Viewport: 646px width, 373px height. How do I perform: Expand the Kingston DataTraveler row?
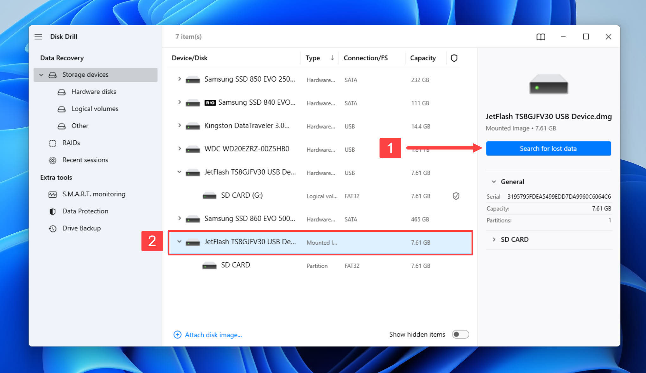[x=179, y=125]
